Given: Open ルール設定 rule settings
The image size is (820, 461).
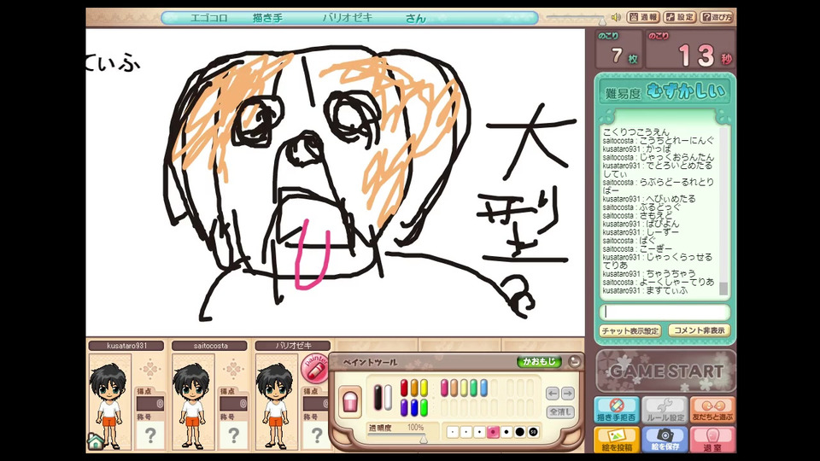Looking at the screenshot, I should [x=665, y=411].
